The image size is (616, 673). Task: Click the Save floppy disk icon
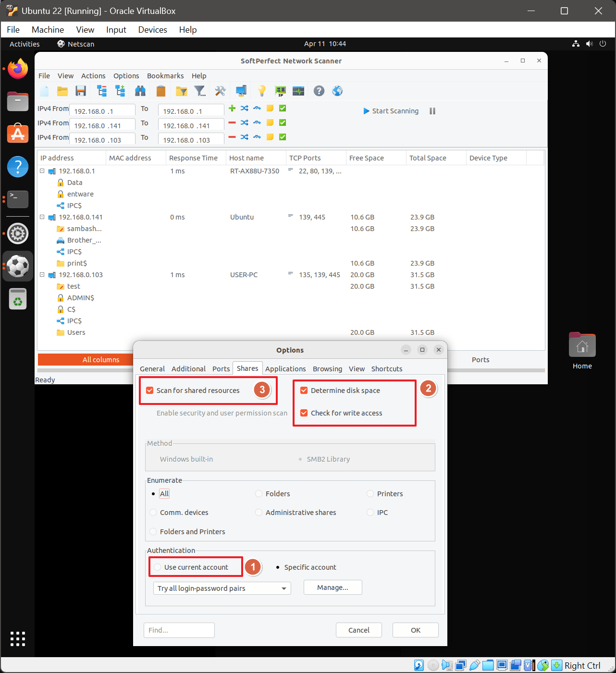click(81, 91)
